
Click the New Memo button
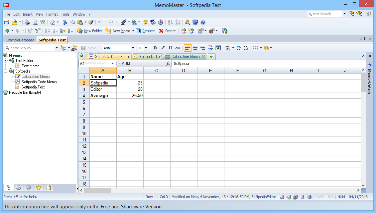[118, 31]
